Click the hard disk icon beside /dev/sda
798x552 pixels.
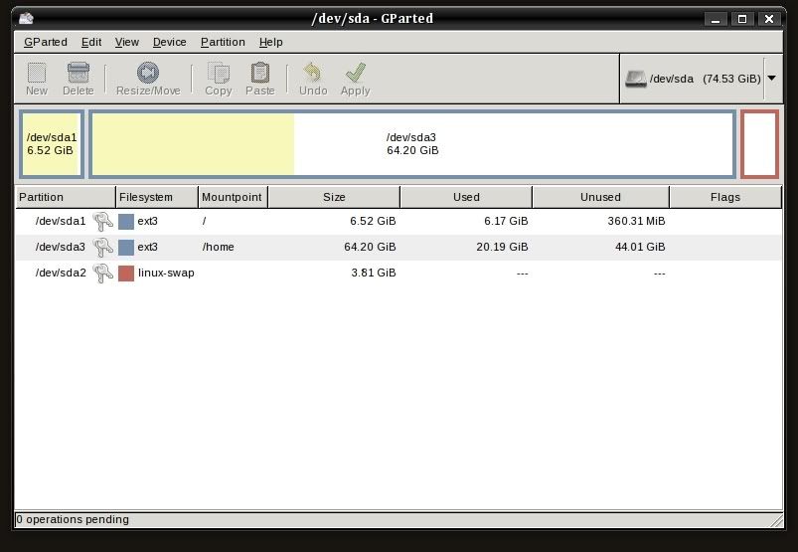[636, 79]
